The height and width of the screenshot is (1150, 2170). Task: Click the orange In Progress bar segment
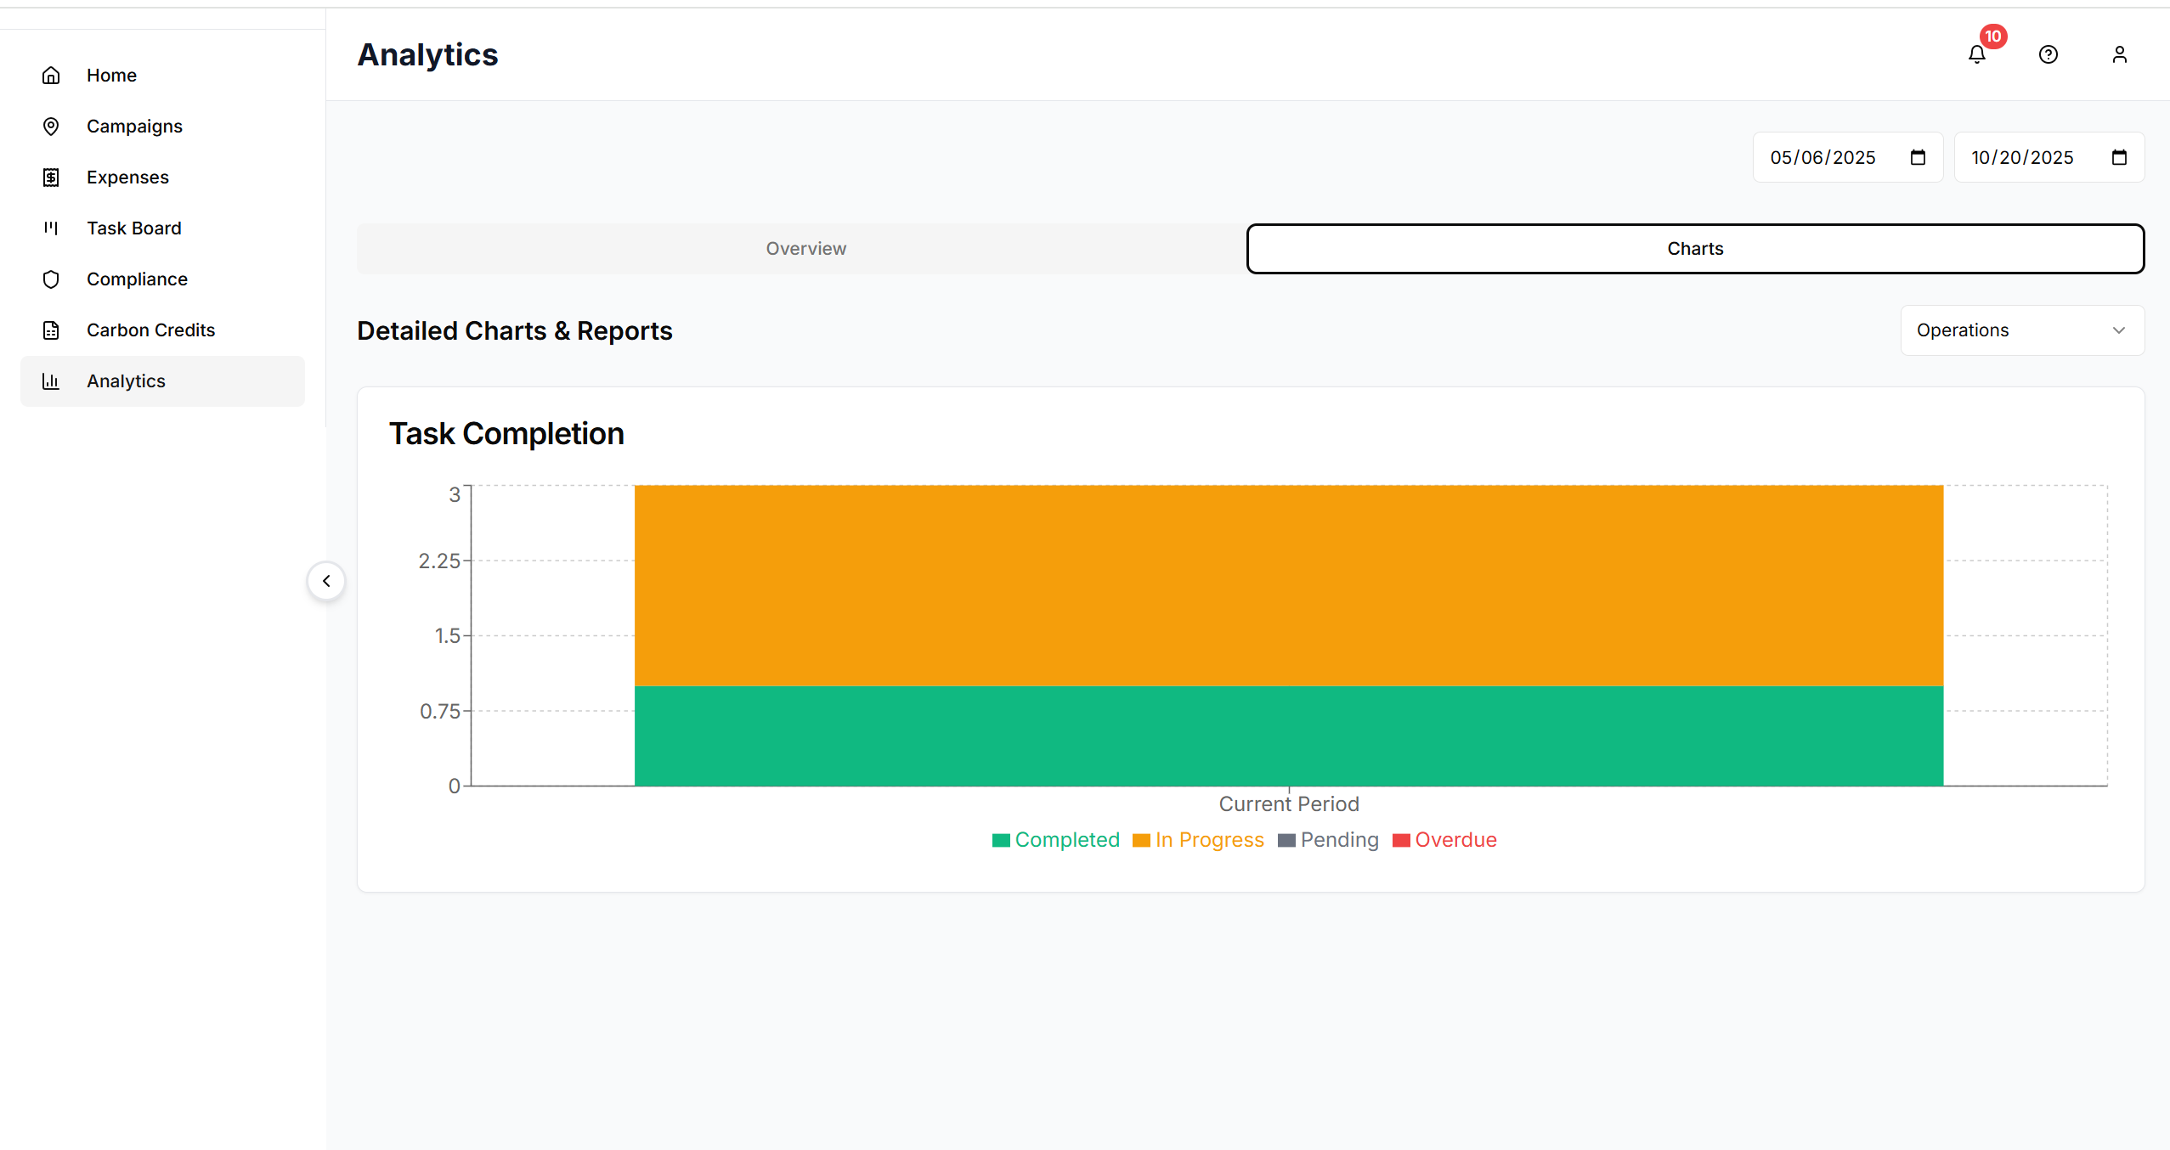click(1289, 586)
